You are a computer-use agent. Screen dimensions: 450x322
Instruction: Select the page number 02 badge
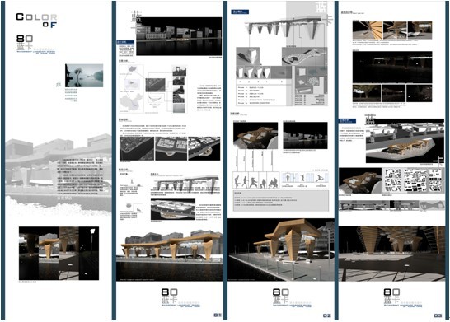click(327, 315)
